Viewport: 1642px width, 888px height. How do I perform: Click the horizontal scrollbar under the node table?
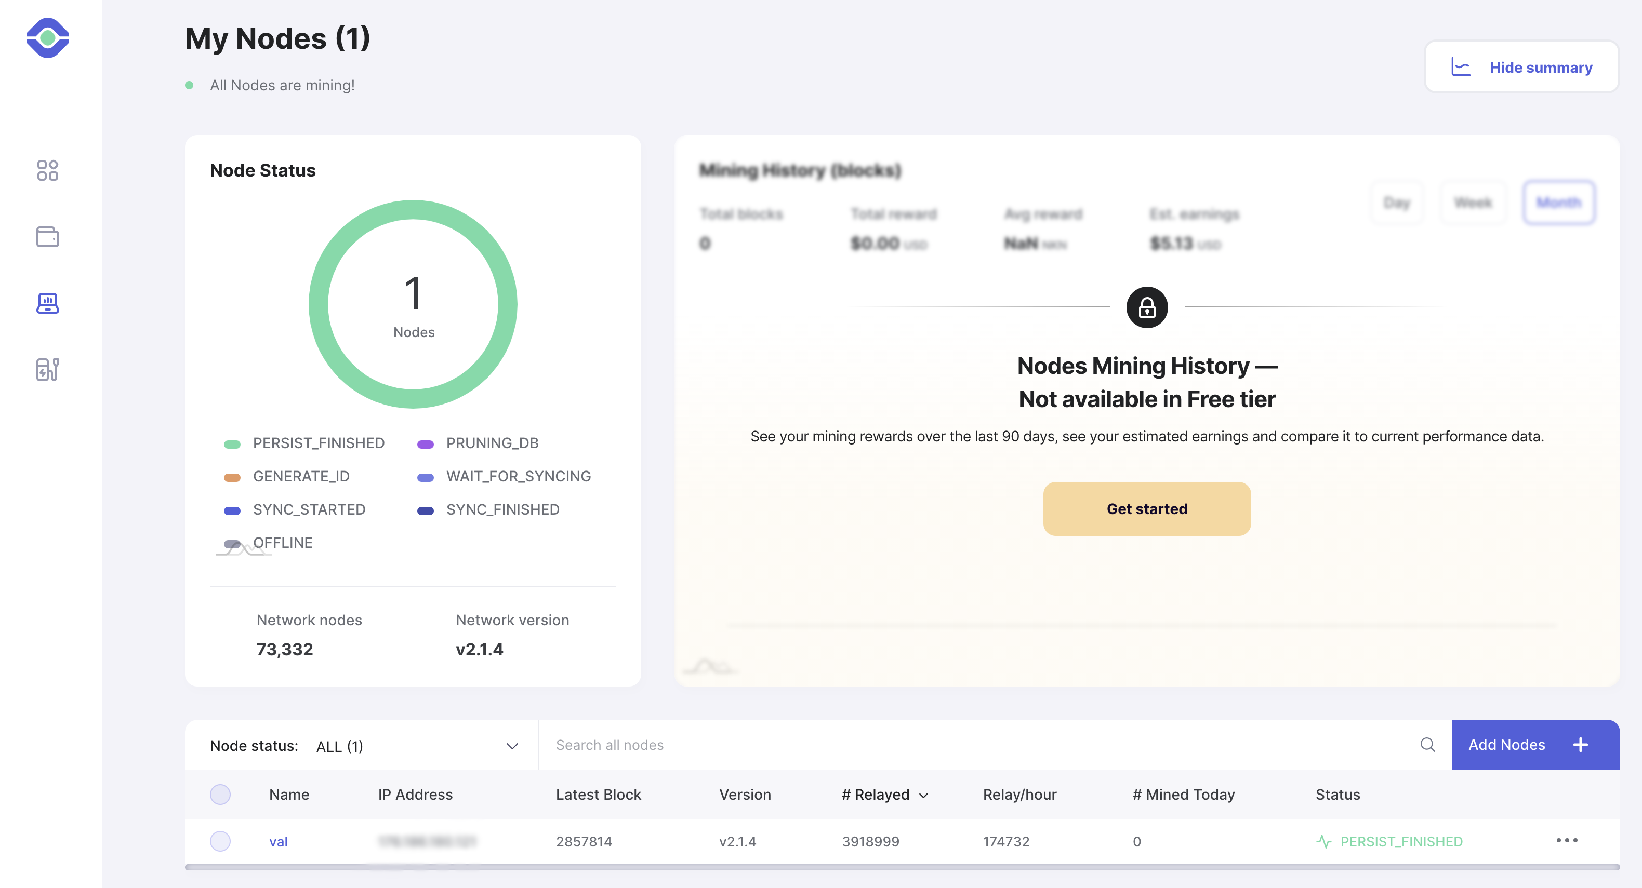click(x=902, y=867)
